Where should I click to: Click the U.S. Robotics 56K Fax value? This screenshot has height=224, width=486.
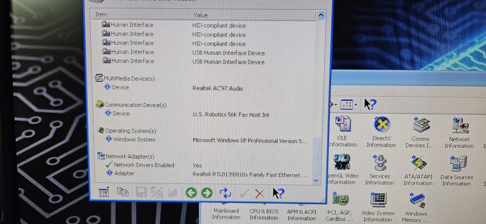point(231,115)
